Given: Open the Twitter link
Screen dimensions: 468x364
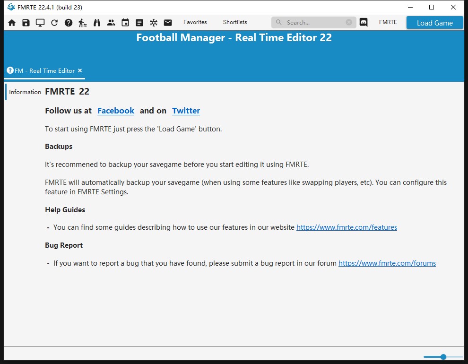Looking at the screenshot, I should 186,111.
